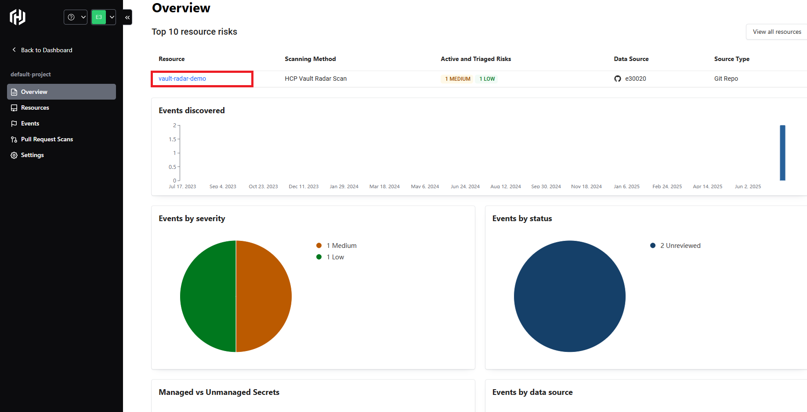807x412 pixels.
Task: Open Events in the sidebar
Action: [62, 123]
